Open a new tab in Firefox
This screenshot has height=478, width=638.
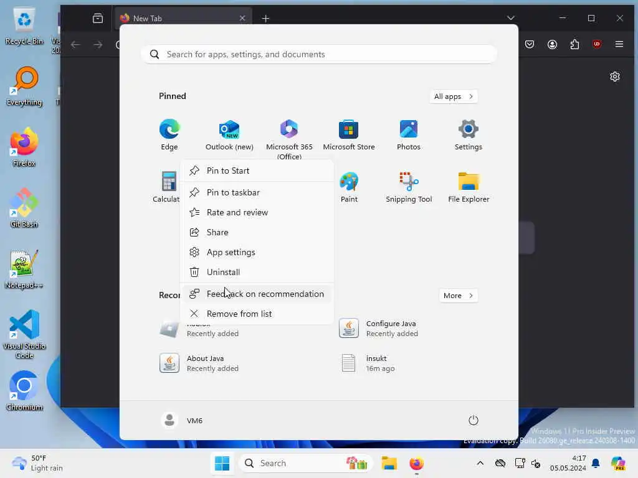click(x=265, y=18)
